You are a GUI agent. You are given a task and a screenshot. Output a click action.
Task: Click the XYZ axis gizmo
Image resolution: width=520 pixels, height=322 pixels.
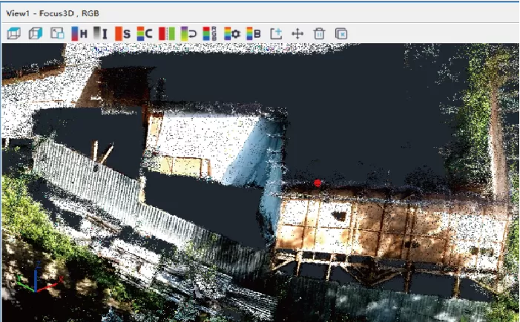39,278
